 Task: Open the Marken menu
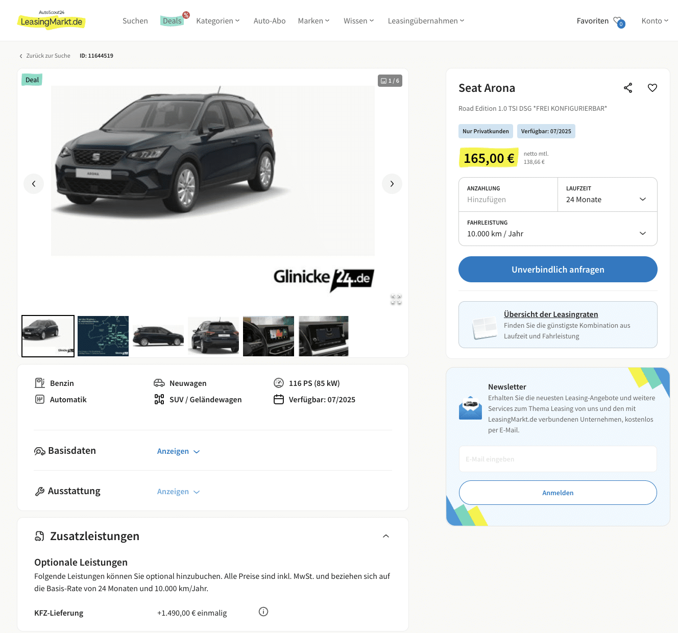[x=314, y=21]
